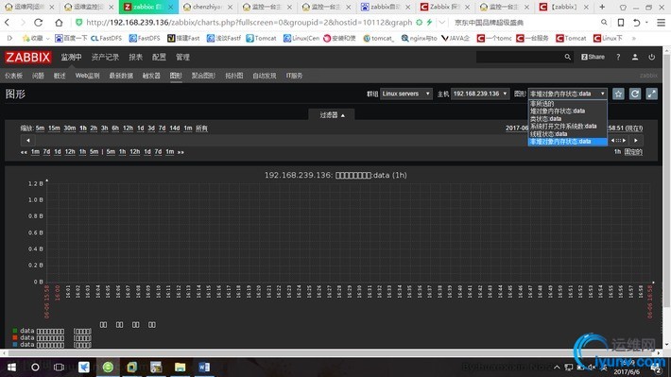This screenshot has height=377, width=671.
Task: Set zoom to 30m
Action: point(70,129)
